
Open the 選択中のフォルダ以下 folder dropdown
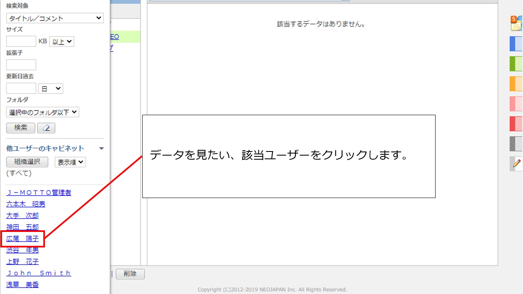pos(43,112)
